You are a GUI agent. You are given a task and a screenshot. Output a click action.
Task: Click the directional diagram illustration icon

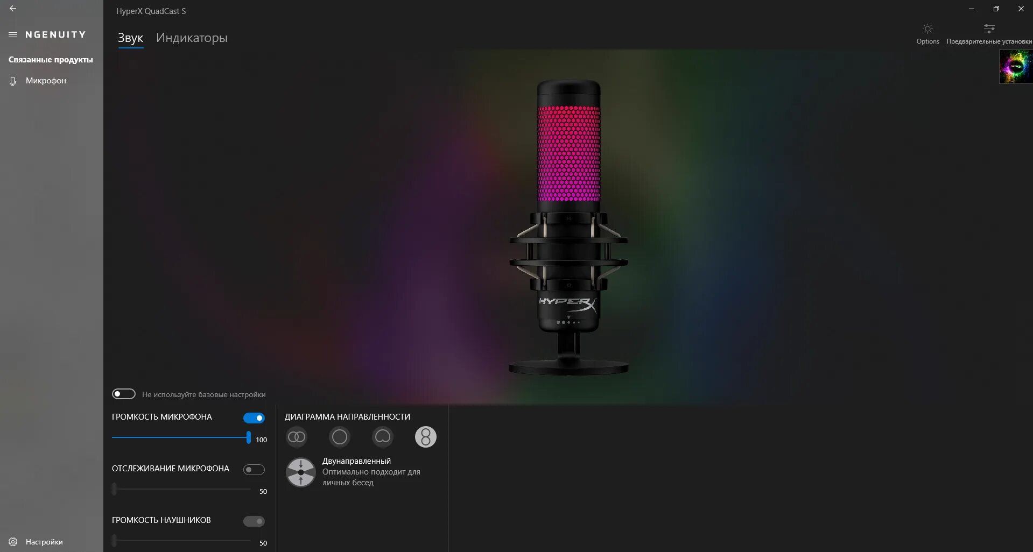(301, 472)
